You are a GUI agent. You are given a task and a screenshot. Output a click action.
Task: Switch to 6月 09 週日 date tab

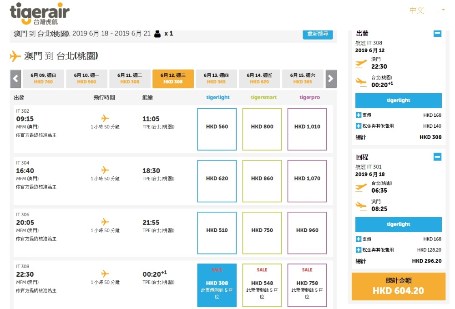click(x=43, y=79)
